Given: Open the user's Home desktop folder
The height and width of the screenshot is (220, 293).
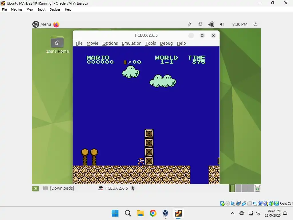Looking at the screenshot, I should pos(57,44).
